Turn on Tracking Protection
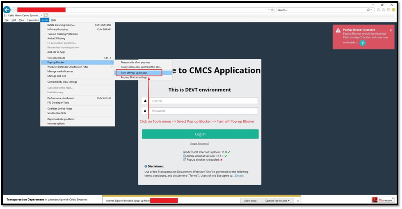Image resolution: width=402 pixels, height=209 pixels. click(x=62, y=34)
